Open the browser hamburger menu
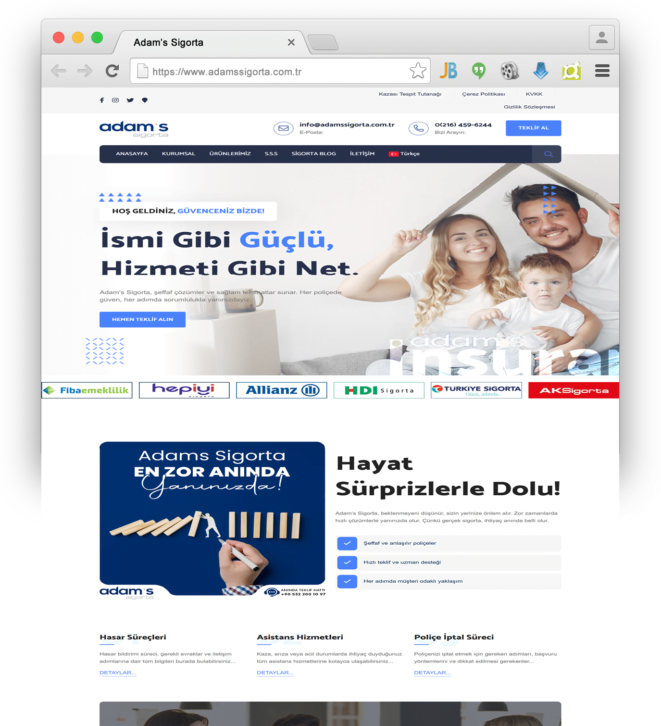661x726 pixels. (602, 71)
